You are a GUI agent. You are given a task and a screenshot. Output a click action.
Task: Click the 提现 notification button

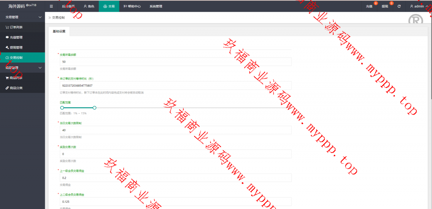385,6
